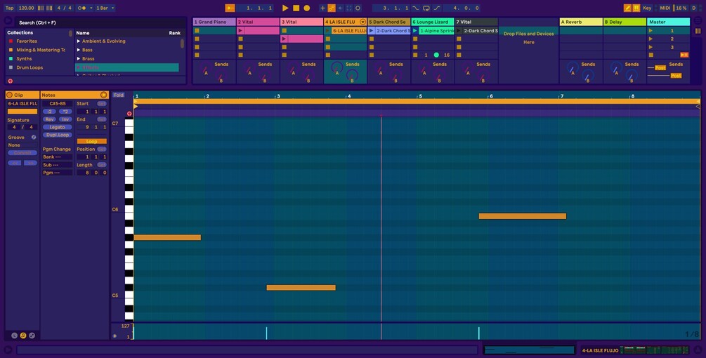The width and height of the screenshot is (706, 358).
Task: Click the clip view clock icon
Action: [14, 336]
